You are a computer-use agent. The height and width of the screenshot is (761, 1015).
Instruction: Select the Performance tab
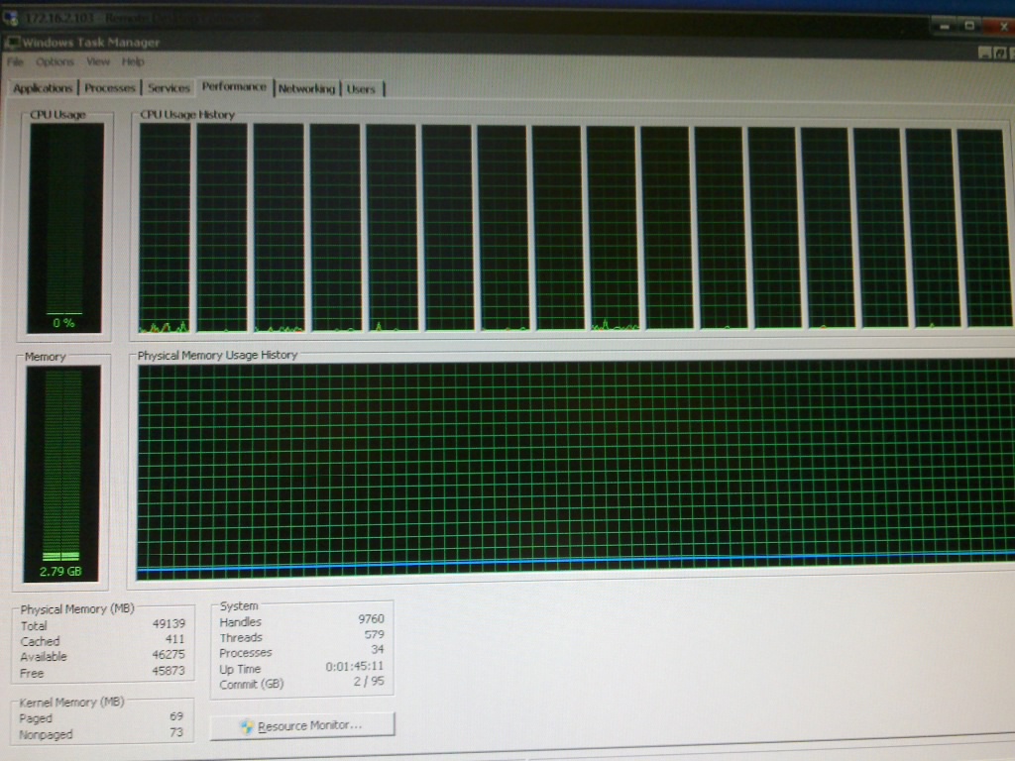tap(234, 86)
